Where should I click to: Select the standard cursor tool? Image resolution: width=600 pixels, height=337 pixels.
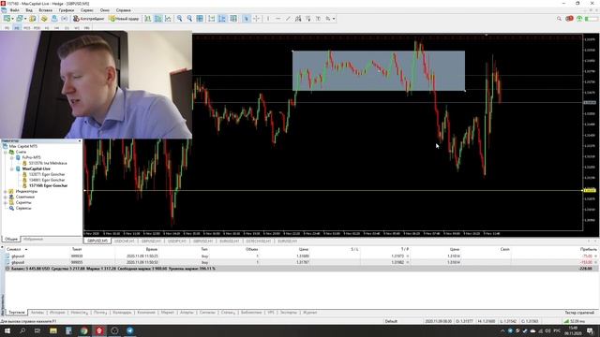click(x=246, y=19)
